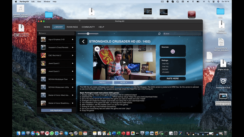The width and height of the screenshot is (244, 137).
Task: Click the back arrow button beside the game title
Action: pyautogui.click(x=83, y=41)
